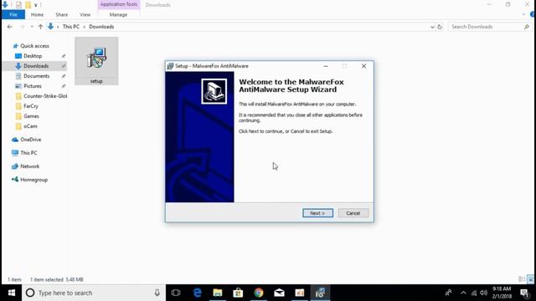Select the setup file in Downloads
536x301 pixels.
point(96,61)
